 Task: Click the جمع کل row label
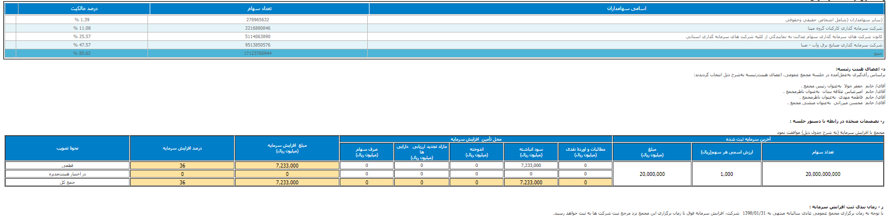coord(67,183)
